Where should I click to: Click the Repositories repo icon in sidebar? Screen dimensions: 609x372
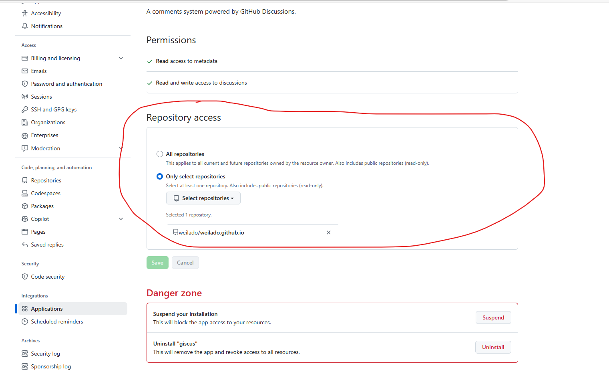[x=25, y=180]
